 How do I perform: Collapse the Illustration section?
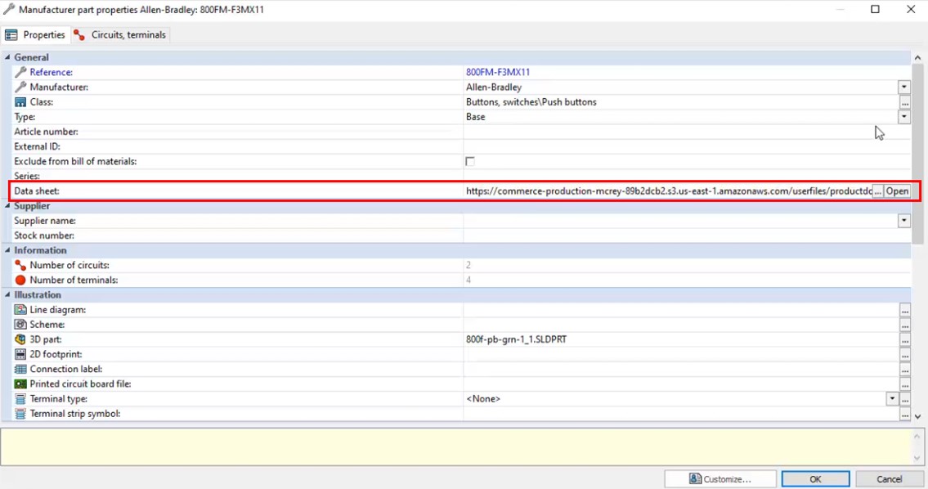tap(7, 294)
